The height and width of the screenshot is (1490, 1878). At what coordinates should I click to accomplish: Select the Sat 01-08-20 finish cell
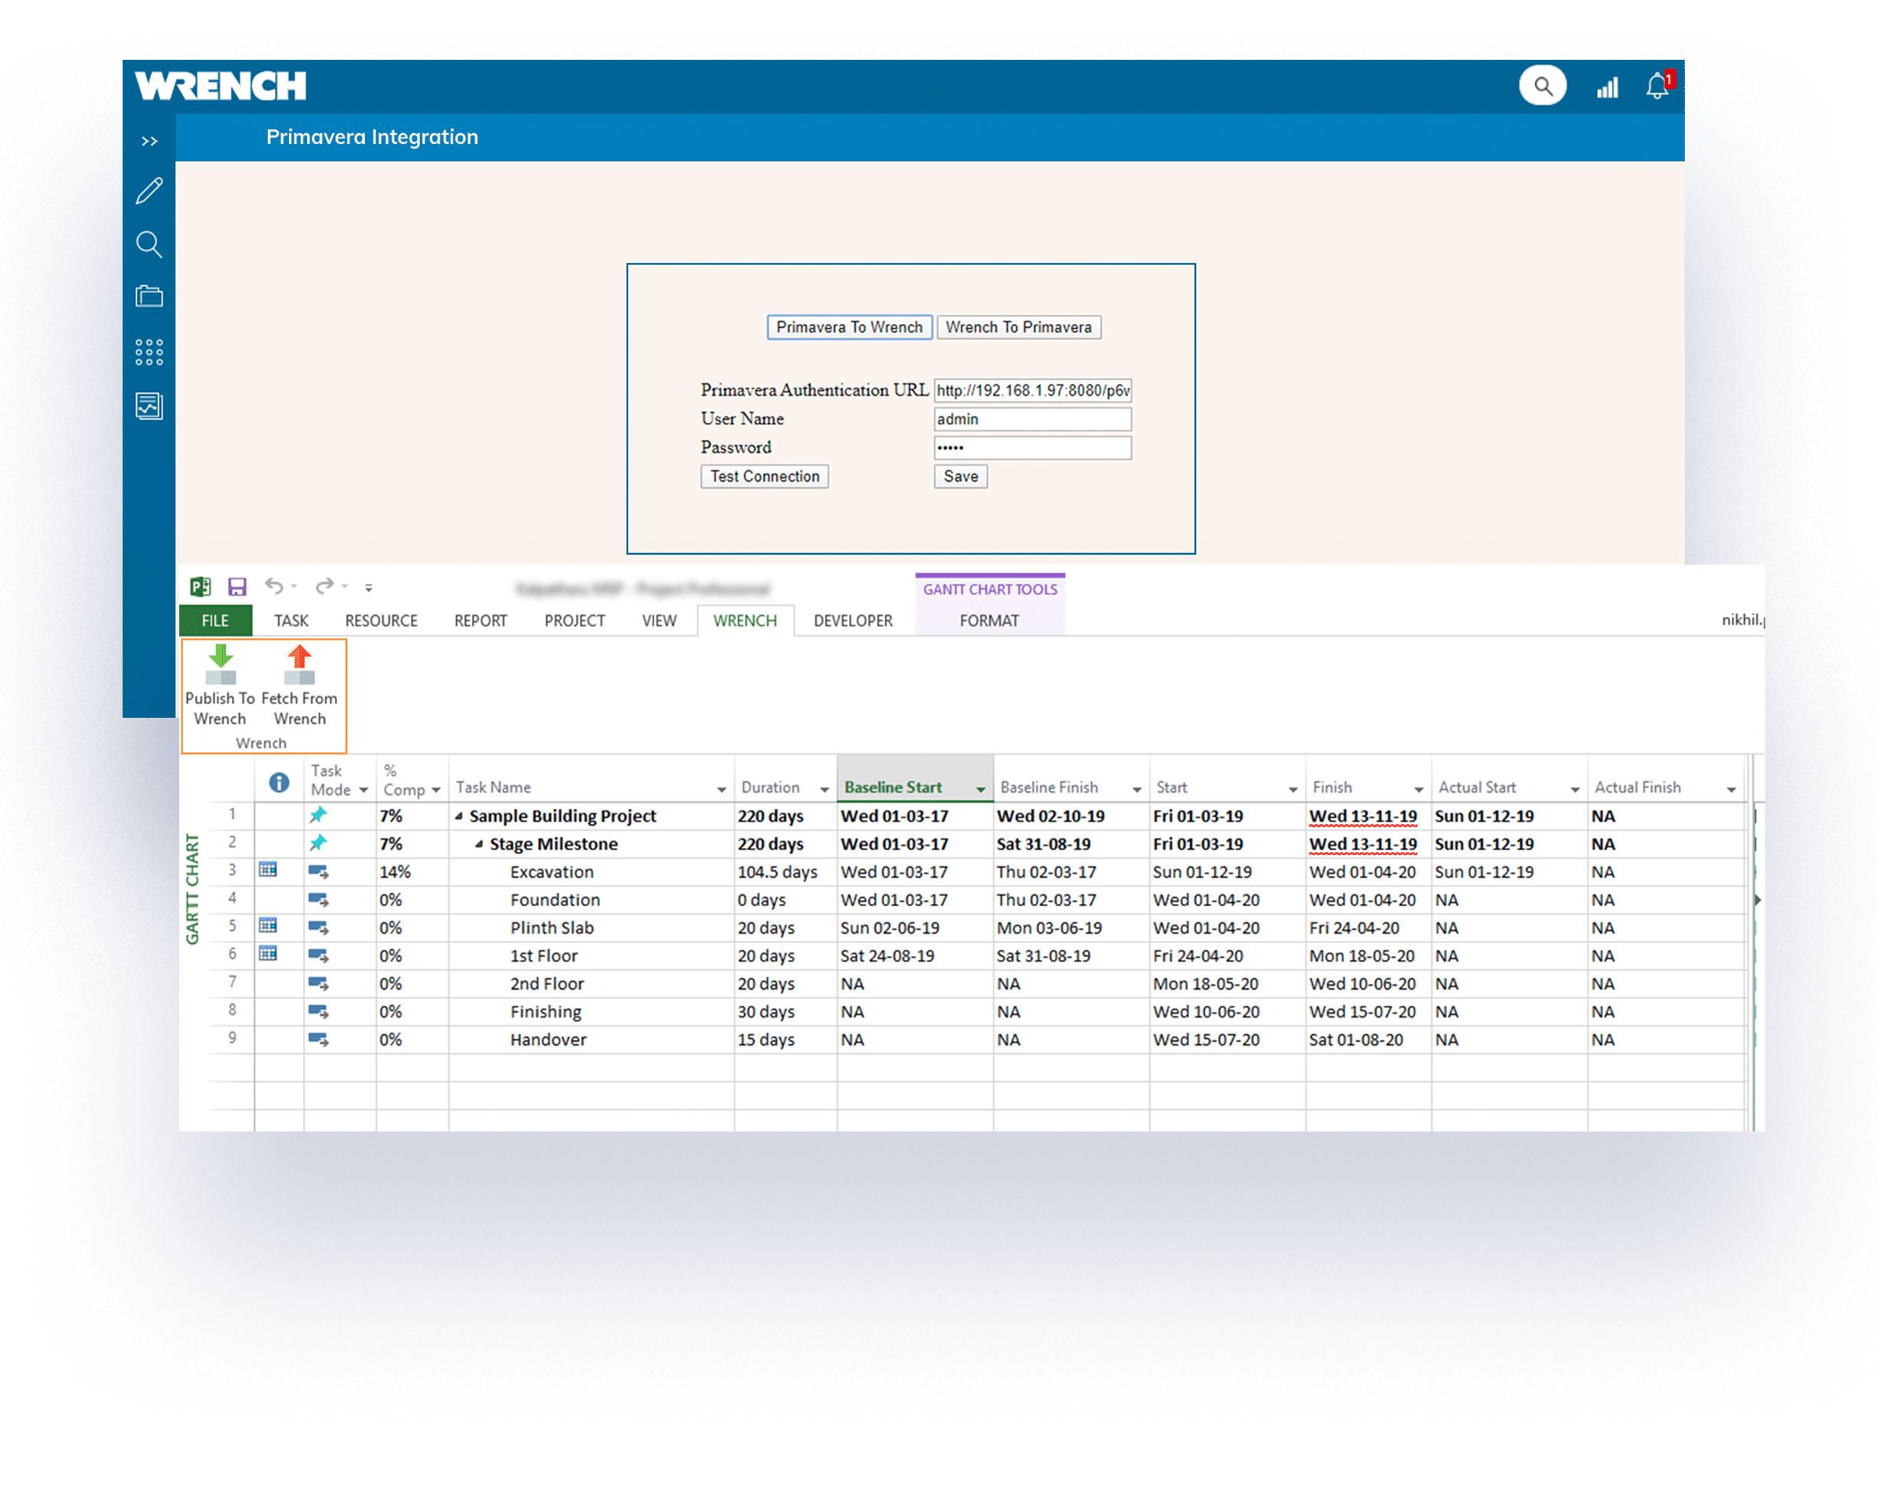(1368, 1040)
